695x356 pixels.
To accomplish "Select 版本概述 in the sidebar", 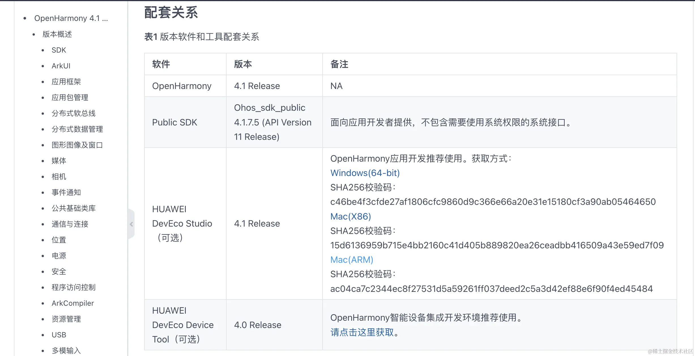I will coord(57,34).
